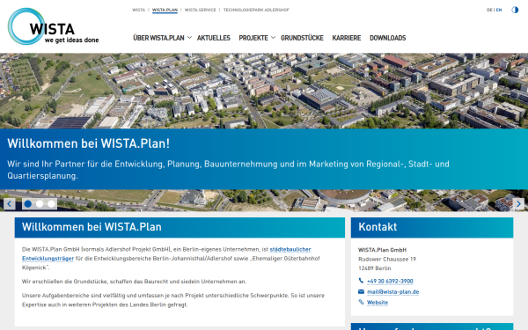Image resolution: width=528 pixels, height=330 pixels.
Task: Toggle the high-contrast mode icon
Action: (515, 10)
